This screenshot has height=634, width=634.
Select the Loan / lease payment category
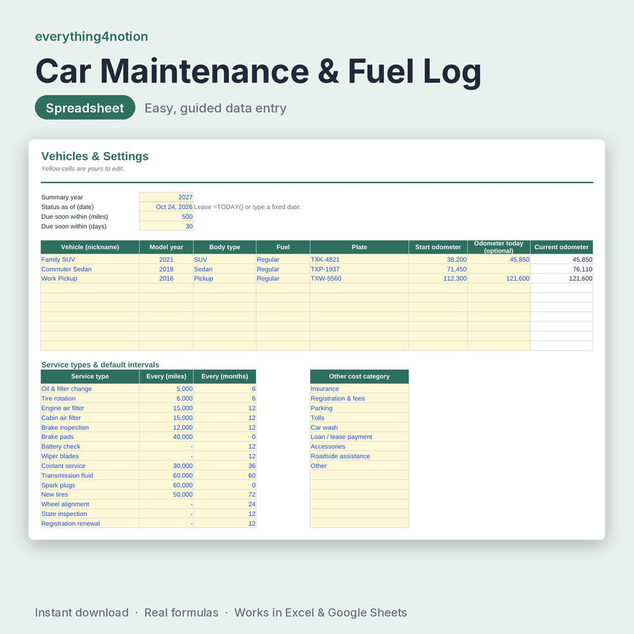(x=359, y=437)
